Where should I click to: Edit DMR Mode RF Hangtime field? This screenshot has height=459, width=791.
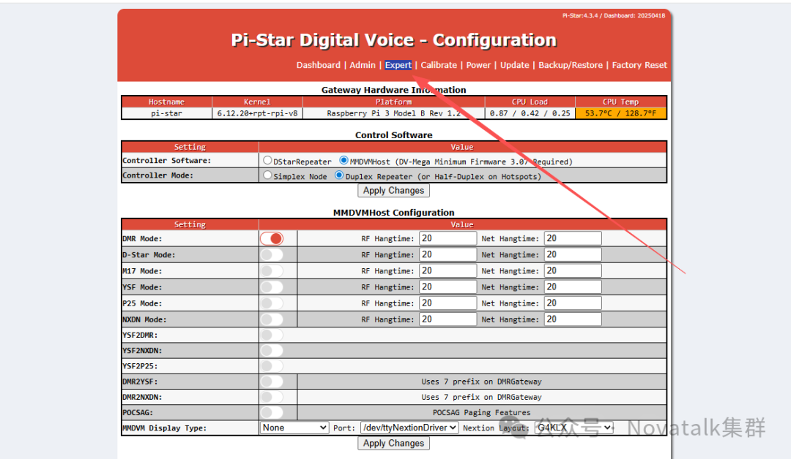pos(448,238)
